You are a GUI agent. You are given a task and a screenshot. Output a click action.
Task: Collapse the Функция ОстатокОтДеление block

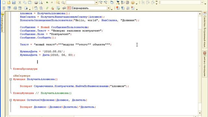[x=11, y=100]
